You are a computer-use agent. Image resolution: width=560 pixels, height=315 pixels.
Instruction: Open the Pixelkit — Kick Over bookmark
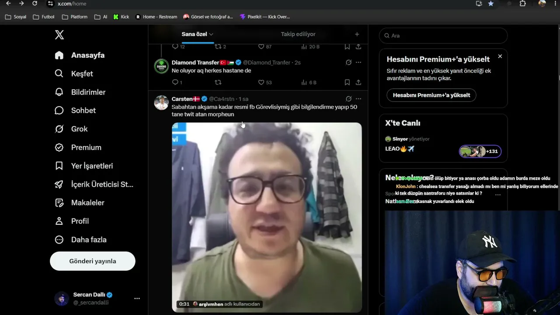coord(265,17)
